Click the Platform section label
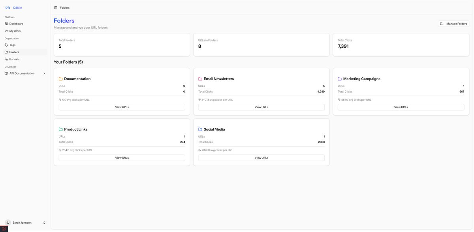Image resolution: width=474 pixels, height=232 pixels. (9, 17)
